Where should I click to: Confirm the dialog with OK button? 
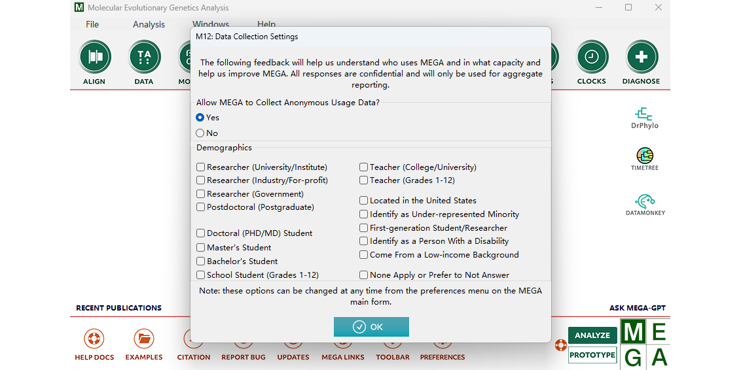point(371,327)
